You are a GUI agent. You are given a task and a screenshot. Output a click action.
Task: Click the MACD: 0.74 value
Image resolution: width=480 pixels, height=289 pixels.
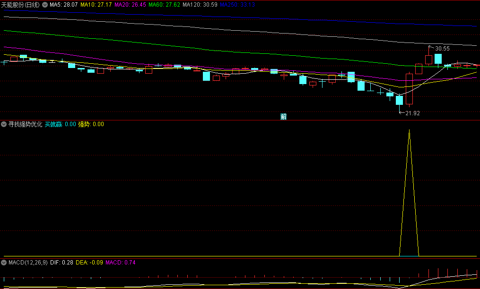(x=120, y=263)
